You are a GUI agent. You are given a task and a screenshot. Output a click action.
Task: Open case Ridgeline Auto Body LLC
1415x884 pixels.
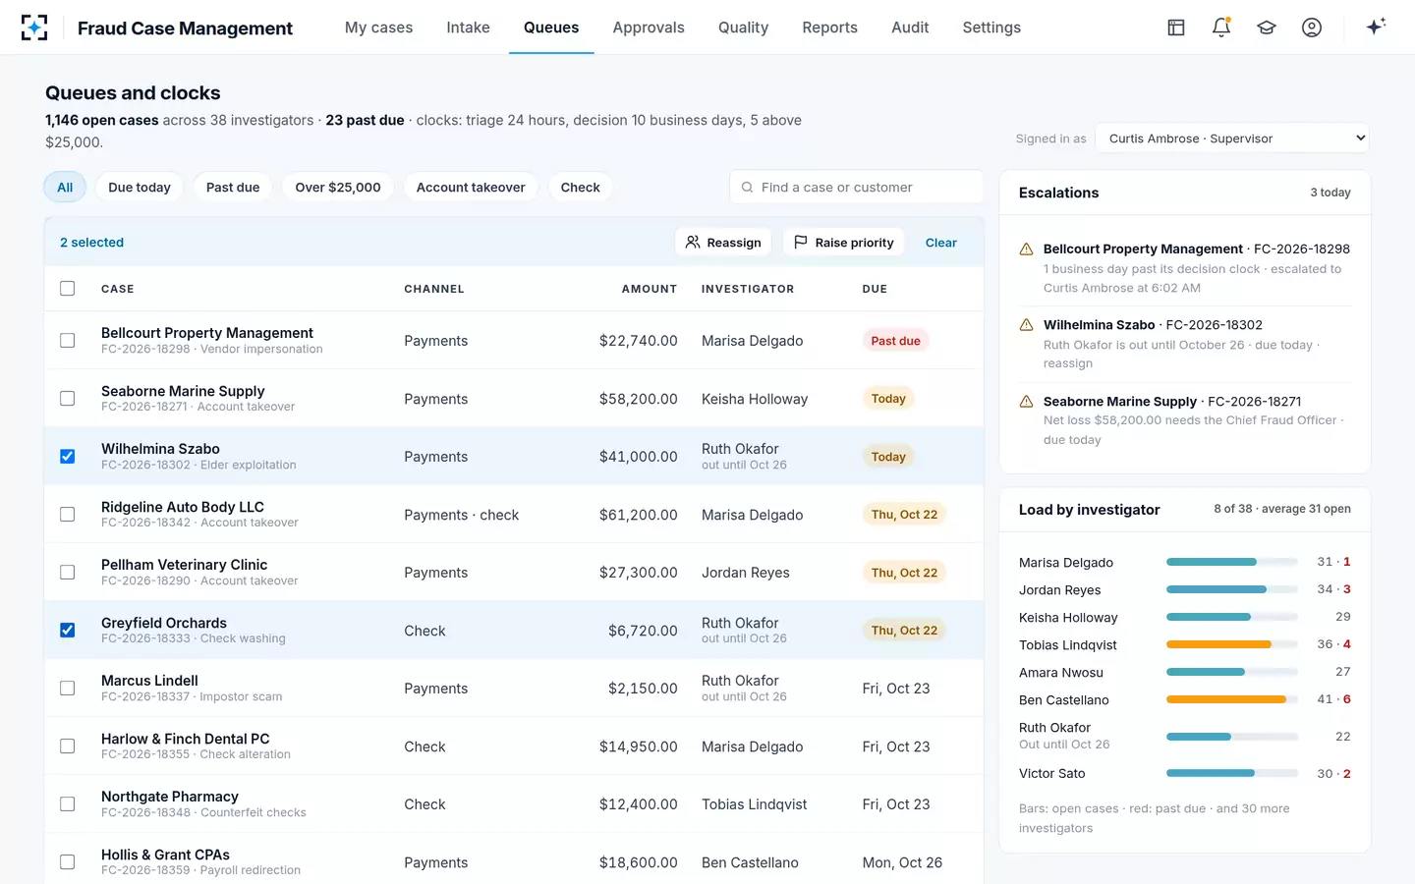tap(183, 507)
